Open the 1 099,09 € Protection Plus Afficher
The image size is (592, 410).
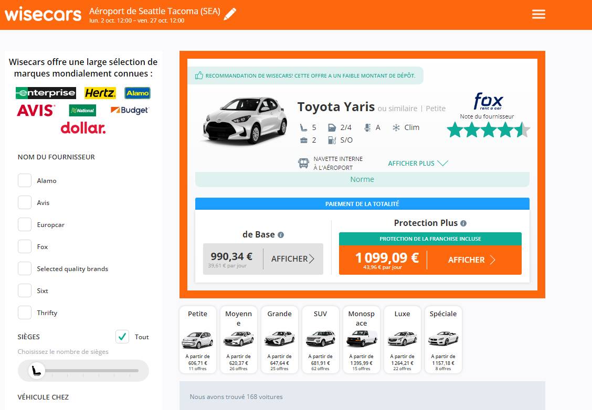pyautogui.click(x=471, y=260)
